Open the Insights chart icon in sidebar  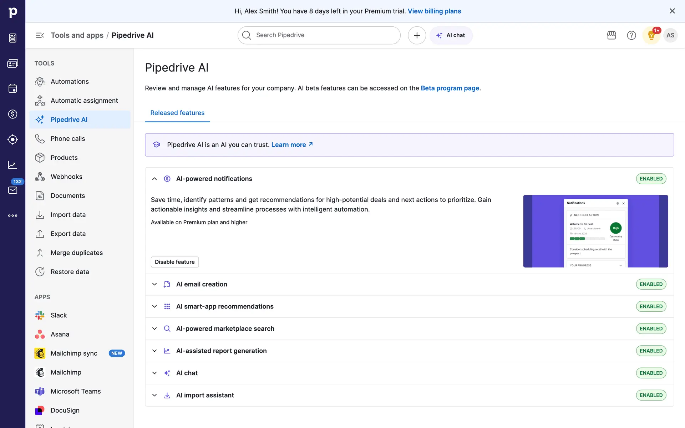pos(13,165)
